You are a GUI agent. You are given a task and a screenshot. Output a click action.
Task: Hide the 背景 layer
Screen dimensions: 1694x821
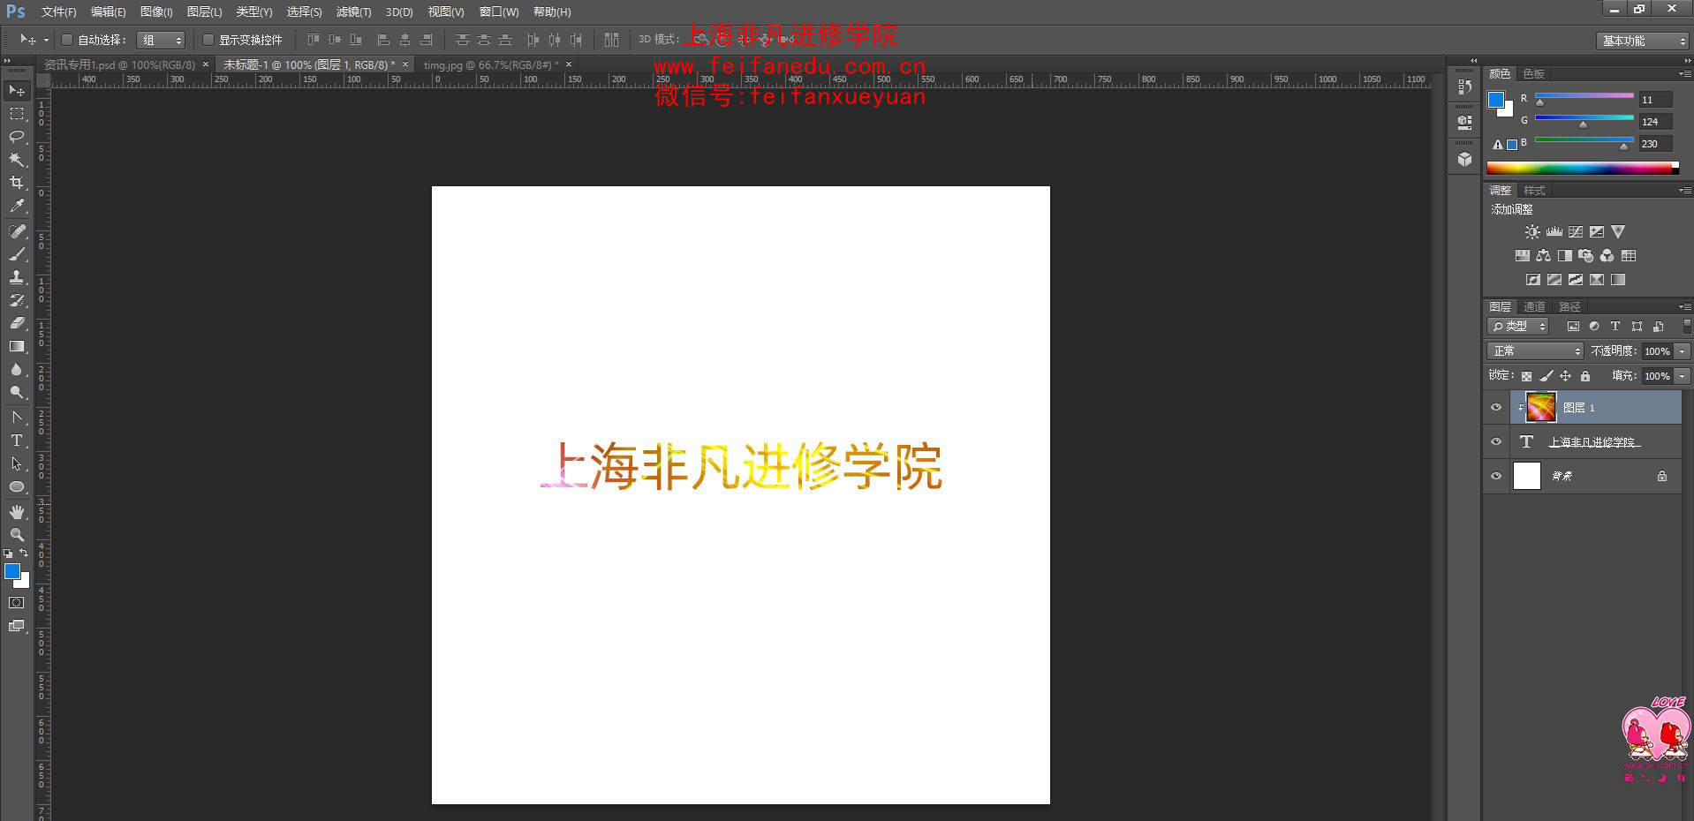(1496, 477)
